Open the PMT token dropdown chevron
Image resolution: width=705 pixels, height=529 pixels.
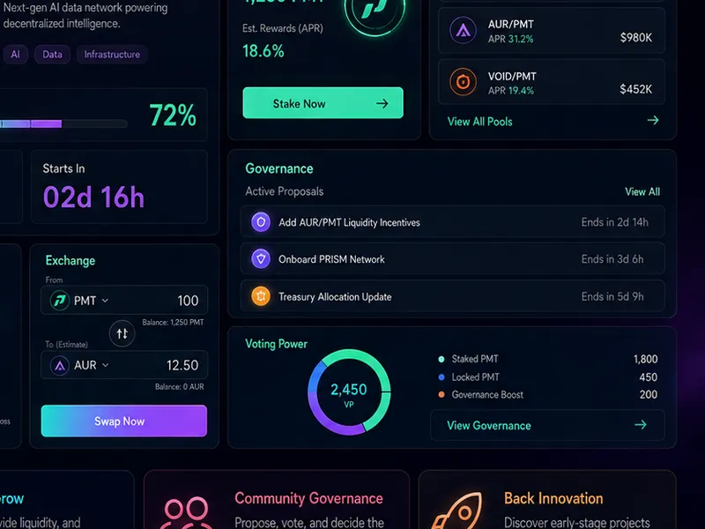coord(105,300)
